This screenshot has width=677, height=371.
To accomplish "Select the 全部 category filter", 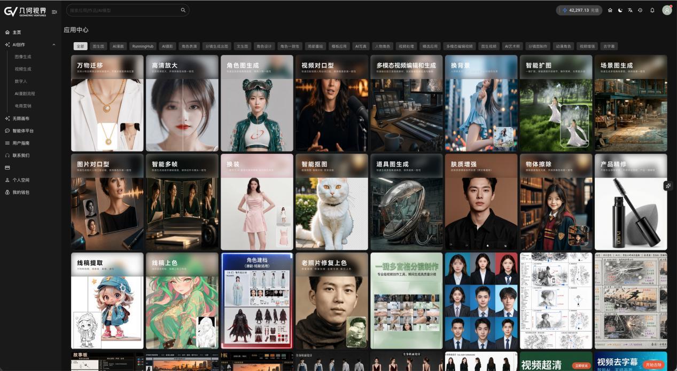I will coord(80,46).
